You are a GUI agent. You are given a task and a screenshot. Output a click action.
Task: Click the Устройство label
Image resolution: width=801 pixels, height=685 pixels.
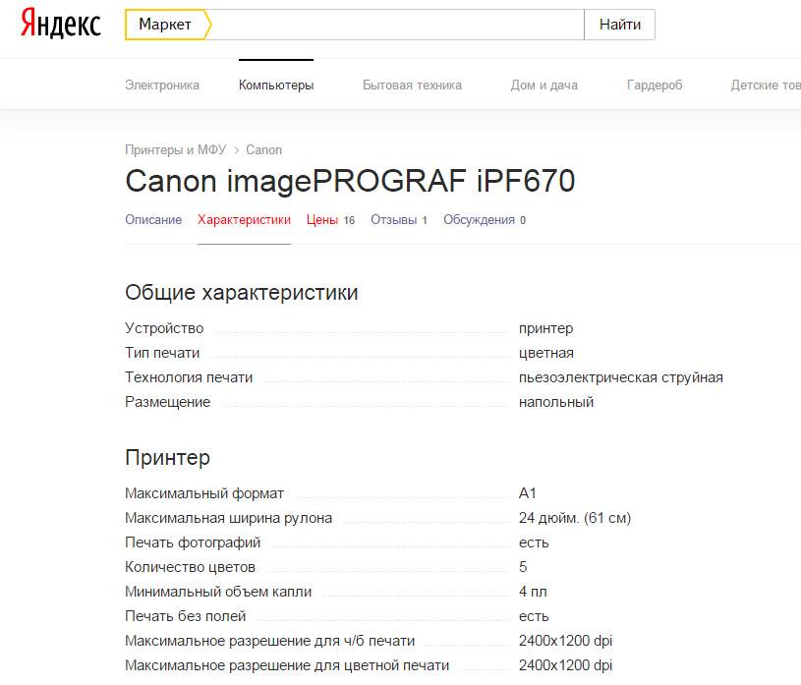164,328
